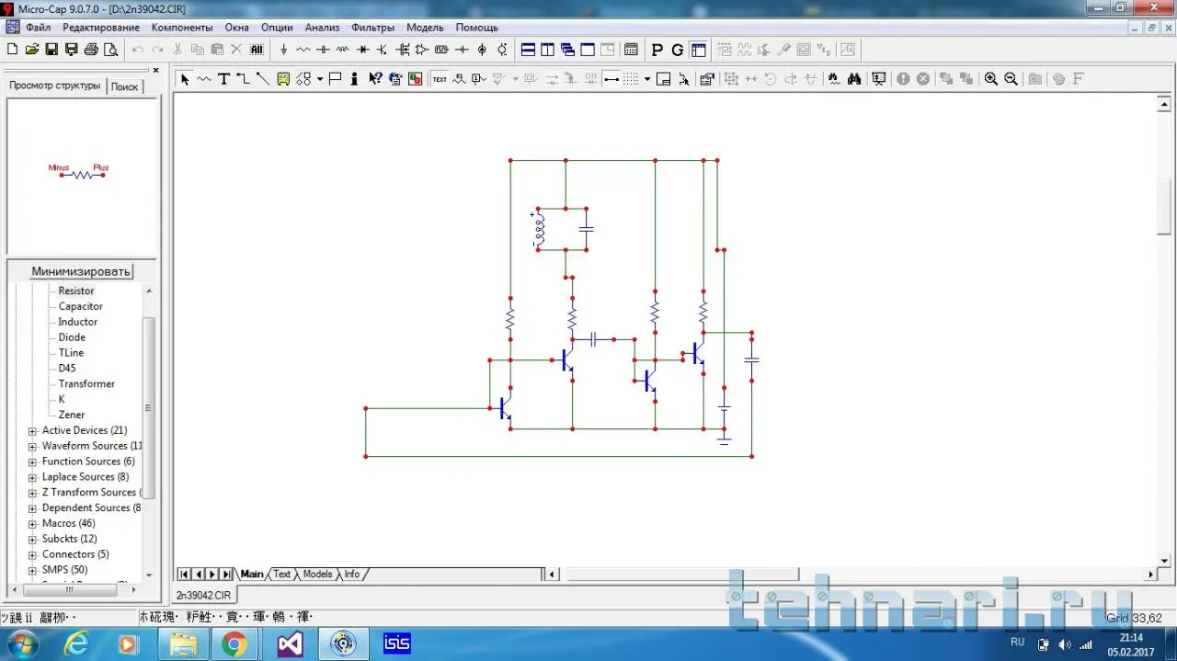The height and width of the screenshot is (661, 1177).
Task: Click the print icon in toolbar
Action: pos(91,50)
